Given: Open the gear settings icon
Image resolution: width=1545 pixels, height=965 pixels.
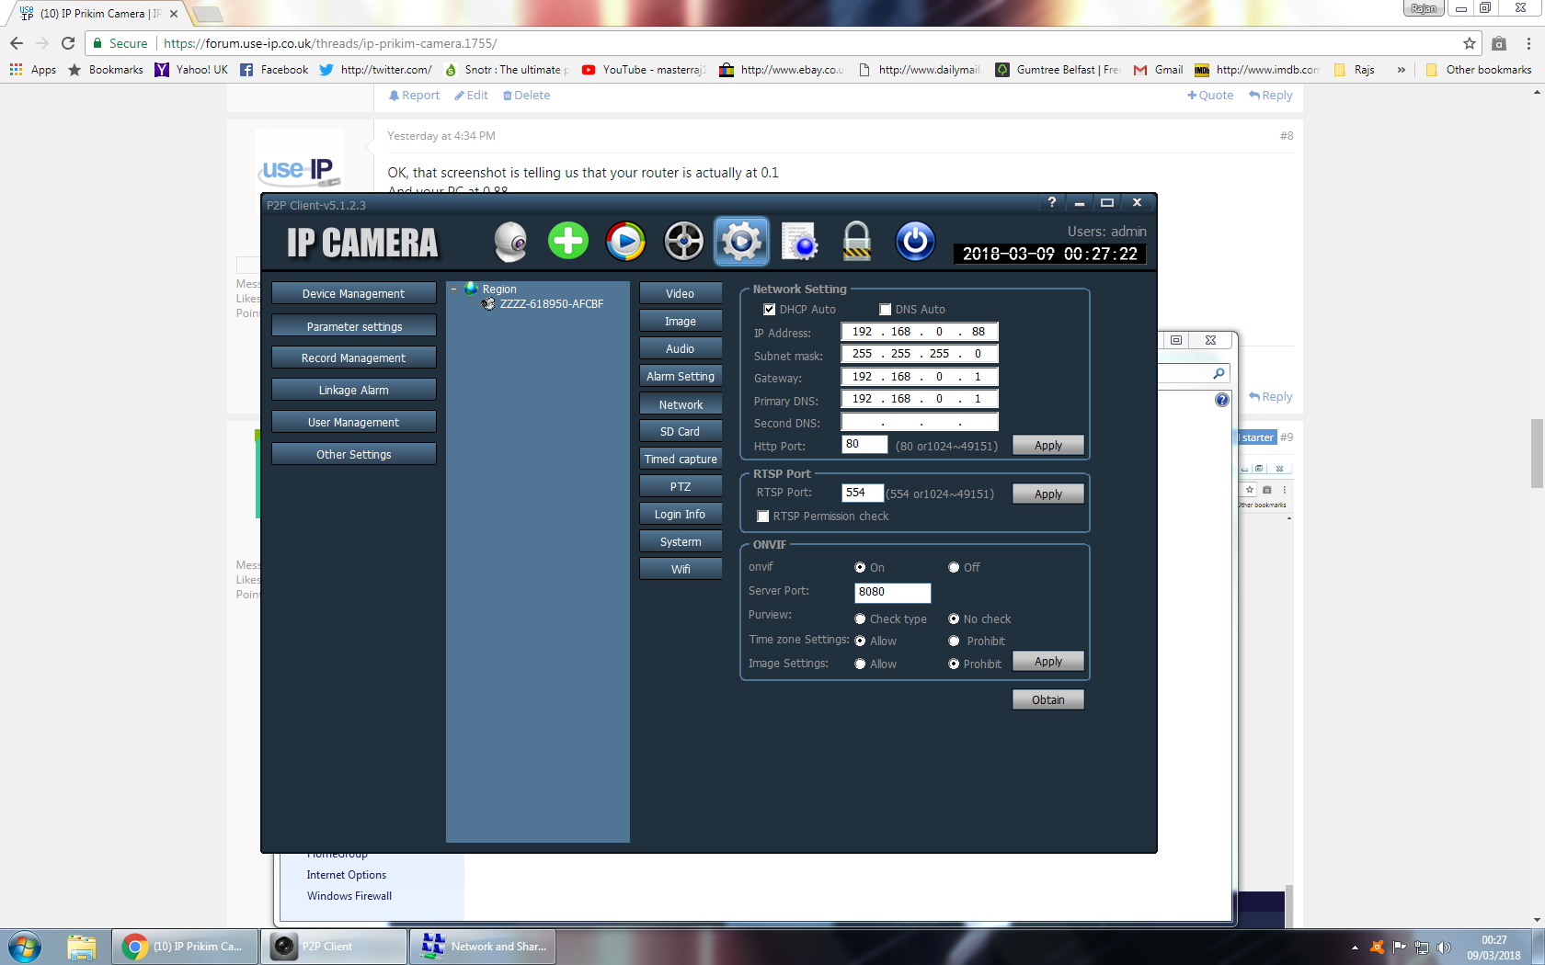Looking at the screenshot, I should (741, 242).
